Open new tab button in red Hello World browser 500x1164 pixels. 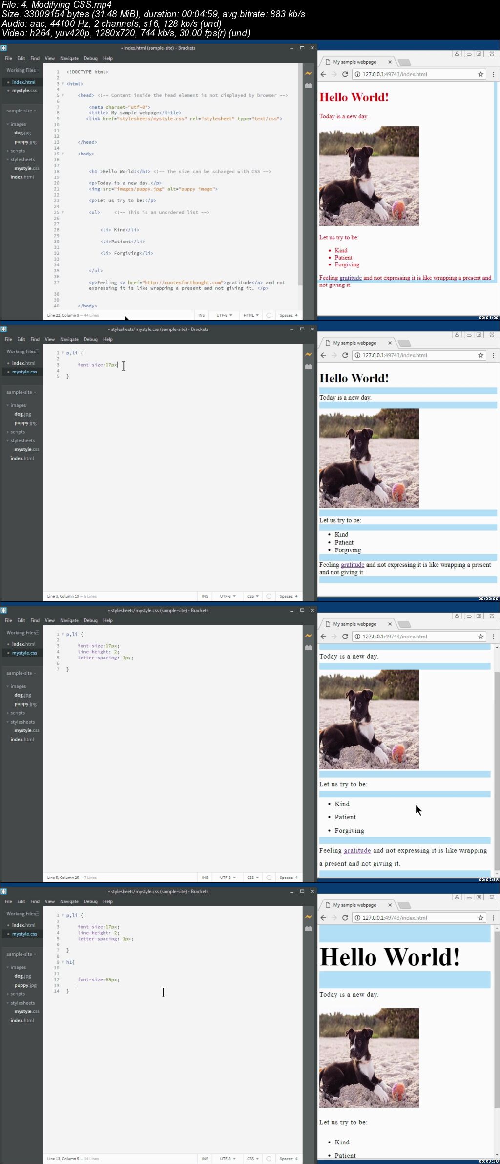pyautogui.click(x=404, y=62)
